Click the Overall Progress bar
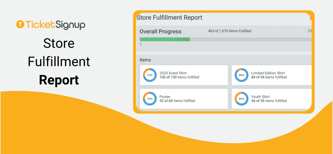The width and height of the screenshot is (333, 154). tap(226, 39)
